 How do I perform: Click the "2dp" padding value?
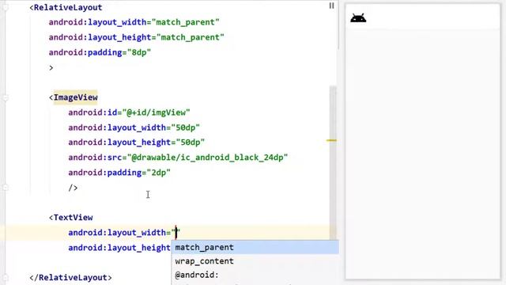click(x=159, y=173)
